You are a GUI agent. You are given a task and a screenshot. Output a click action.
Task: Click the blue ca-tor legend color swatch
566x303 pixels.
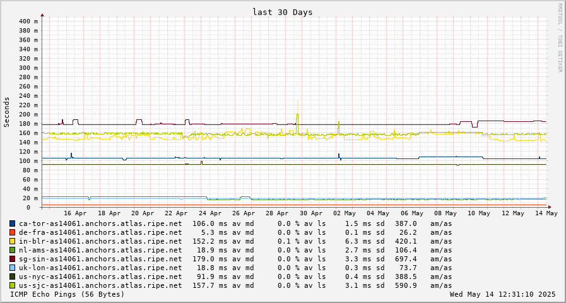pyautogui.click(x=13, y=224)
